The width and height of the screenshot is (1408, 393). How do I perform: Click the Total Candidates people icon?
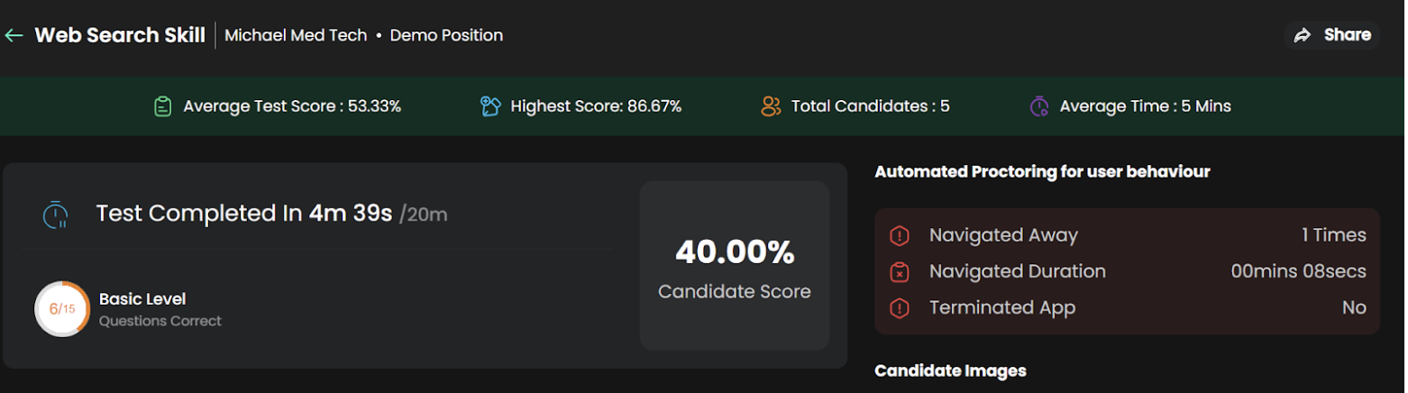(x=771, y=106)
